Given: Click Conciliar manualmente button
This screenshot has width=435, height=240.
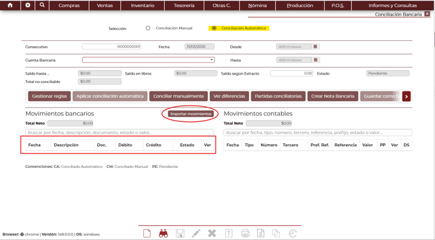Looking at the screenshot, I should 179,96.
